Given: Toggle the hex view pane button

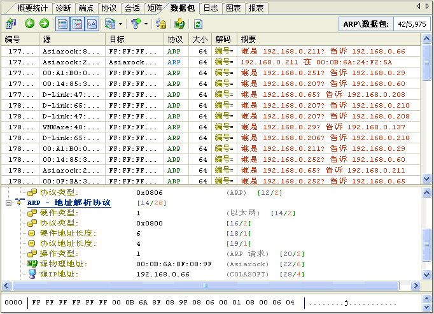Looking at the screenshot, I should pyautogui.click(x=92, y=24).
